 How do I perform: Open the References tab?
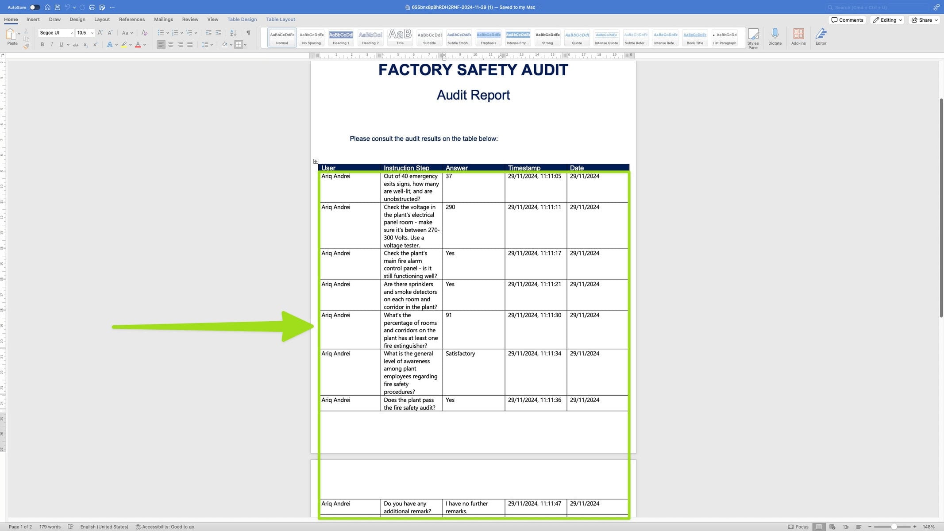point(131,19)
